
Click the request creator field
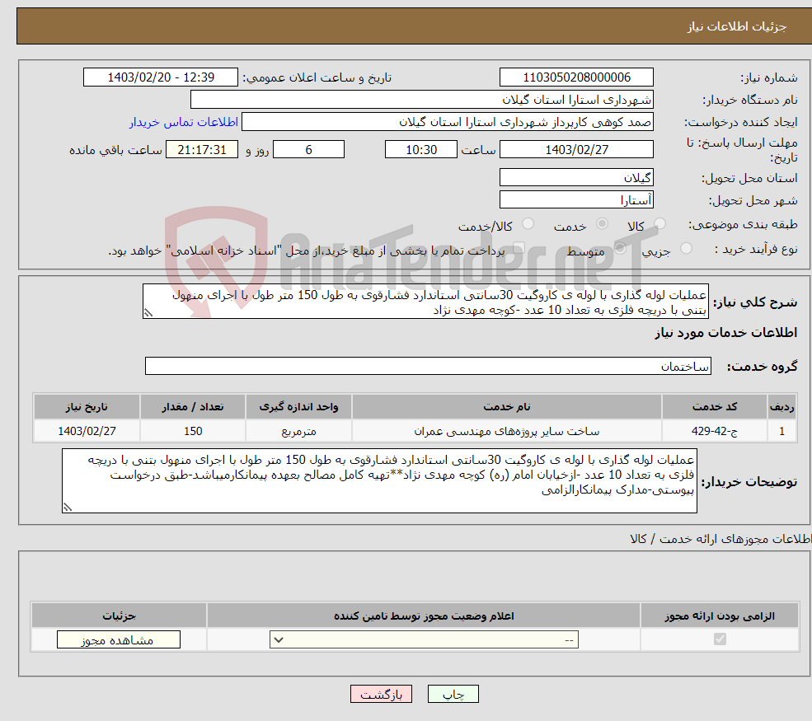[x=448, y=122]
